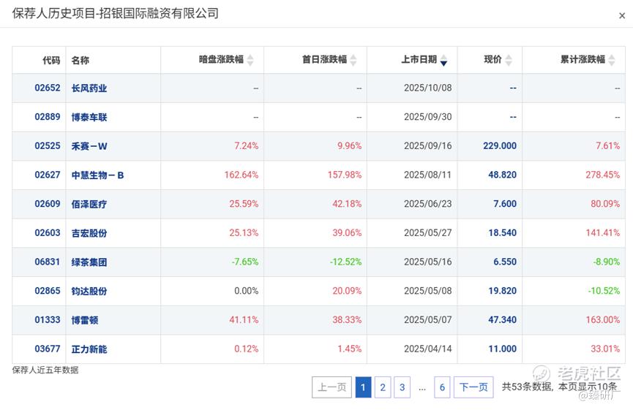Open stock code 02652 link
Screen dimensions: 633x410
(x=48, y=88)
